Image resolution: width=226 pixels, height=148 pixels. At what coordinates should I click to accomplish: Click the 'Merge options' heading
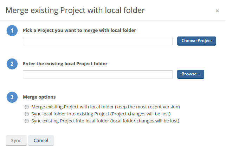coord(39,97)
